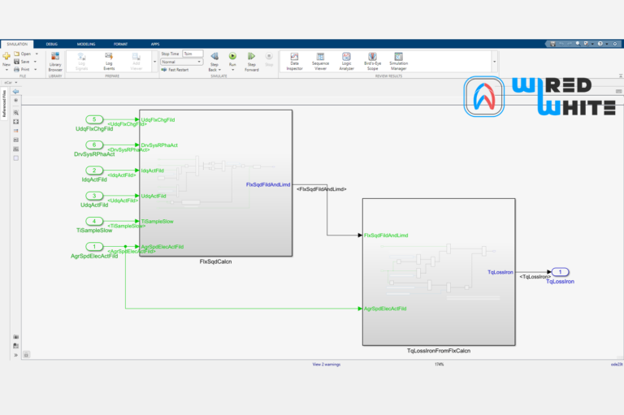Image resolution: width=624 pixels, height=415 pixels.
Task: Select inport 4 TiSampleSlow
Action: (94, 221)
